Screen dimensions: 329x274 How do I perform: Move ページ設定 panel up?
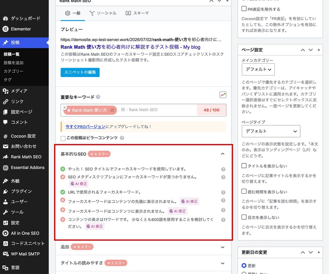(303, 50)
